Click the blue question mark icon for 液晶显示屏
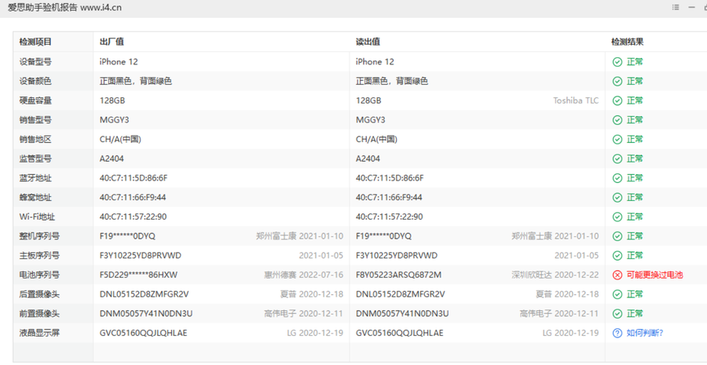707x365 pixels. click(617, 333)
